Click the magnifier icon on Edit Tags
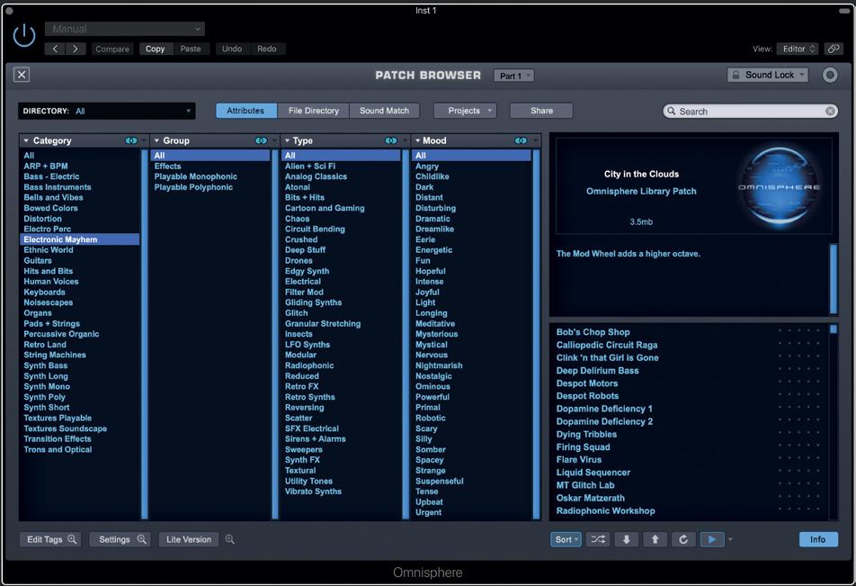The width and height of the screenshot is (856, 586). (x=72, y=539)
